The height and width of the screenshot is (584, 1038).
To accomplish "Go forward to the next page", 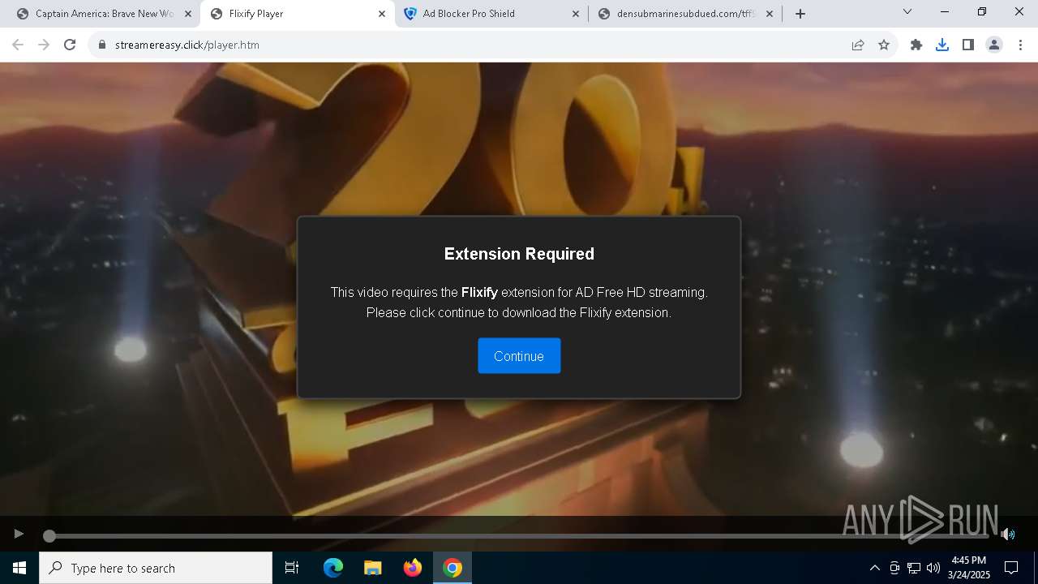I will pyautogui.click(x=44, y=45).
